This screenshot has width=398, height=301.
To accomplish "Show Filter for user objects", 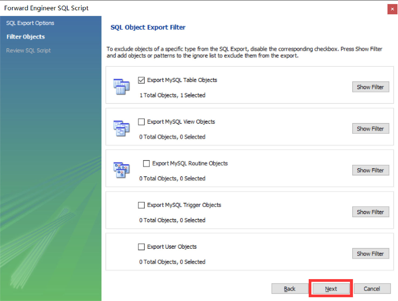I will [370, 253].
